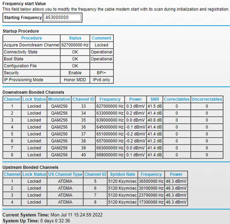Click the Procedure column header
The height and width of the screenshot is (224, 230).
coord(32,38)
